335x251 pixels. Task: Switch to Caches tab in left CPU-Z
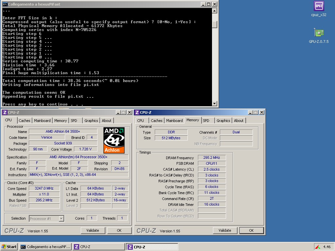(x=24, y=121)
